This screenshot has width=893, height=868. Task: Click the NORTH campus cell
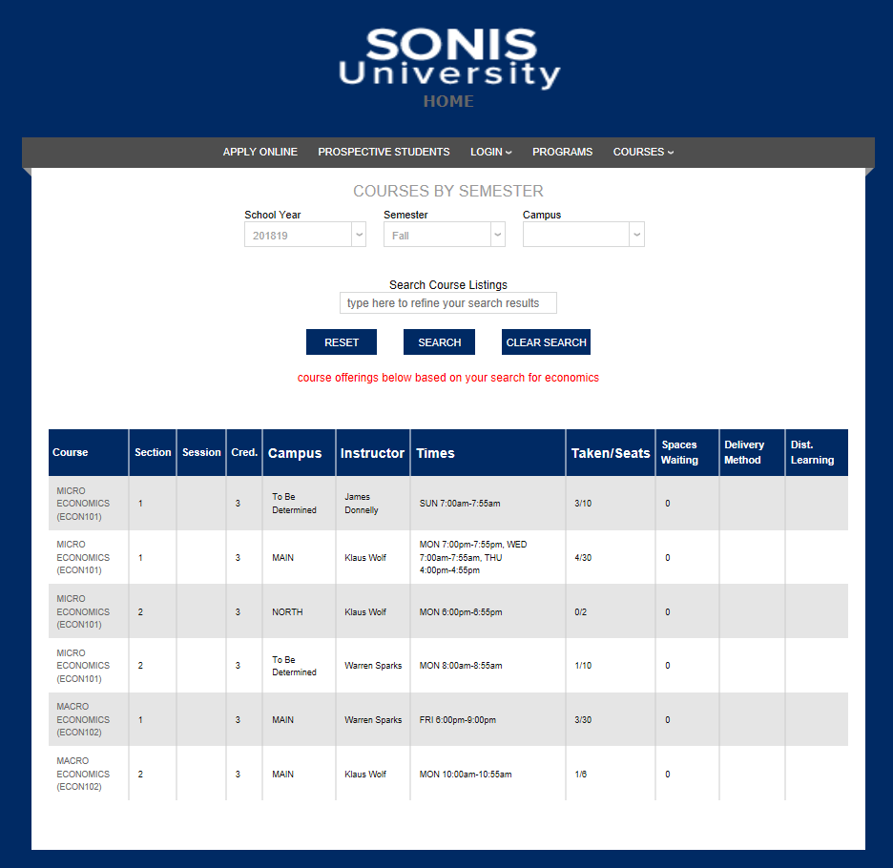[x=287, y=612]
